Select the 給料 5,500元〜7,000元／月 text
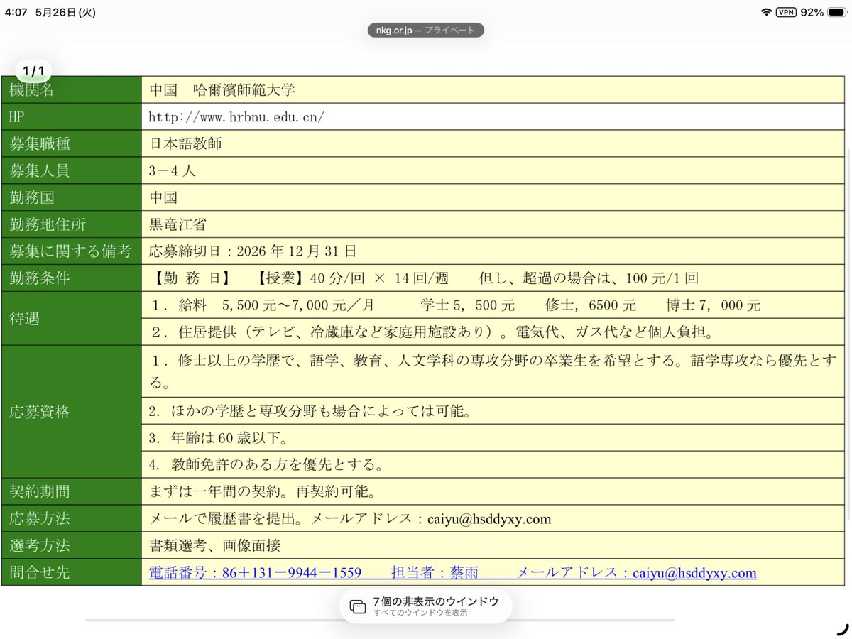This screenshot has height=639, width=852. pyautogui.click(x=263, y=305)
